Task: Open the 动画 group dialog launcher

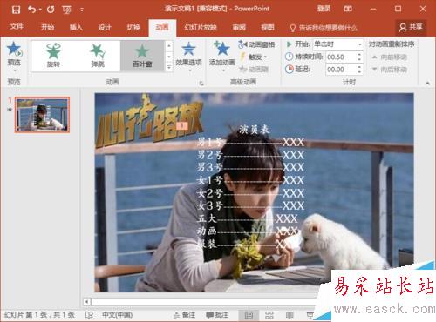Action: (x=201, y=84)
